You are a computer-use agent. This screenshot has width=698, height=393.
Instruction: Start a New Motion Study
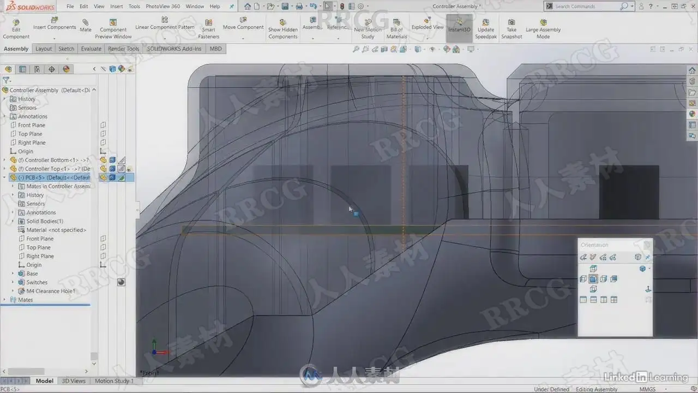coord(368,29)
